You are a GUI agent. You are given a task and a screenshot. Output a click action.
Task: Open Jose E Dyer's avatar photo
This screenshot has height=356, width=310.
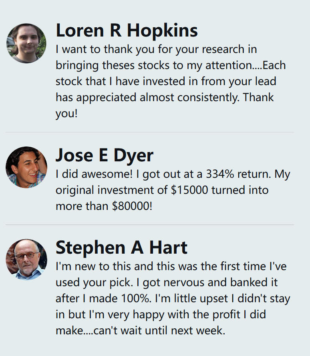[x=26, y=167]
